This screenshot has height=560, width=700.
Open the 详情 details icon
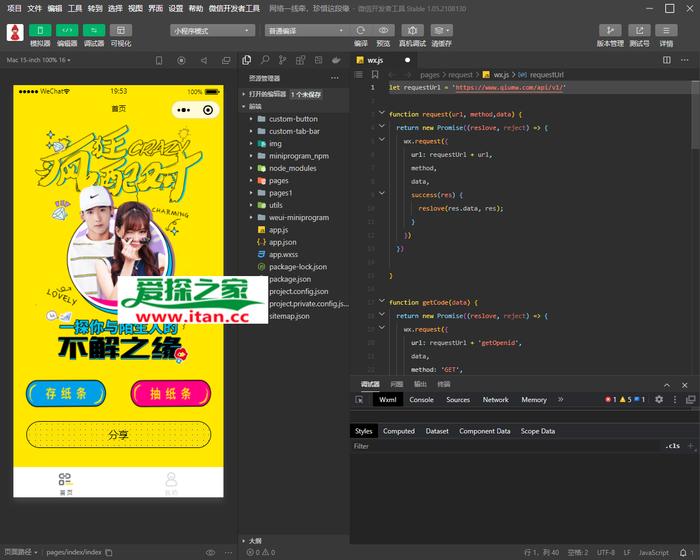click(x=666, y=30)
